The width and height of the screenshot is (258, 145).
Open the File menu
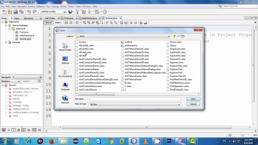pyautogui.click(x=2, y=6)
